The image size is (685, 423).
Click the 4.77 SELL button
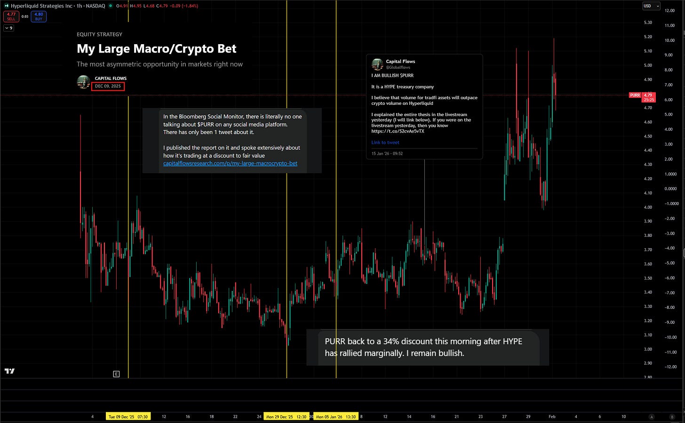click(x=11, y=16)
